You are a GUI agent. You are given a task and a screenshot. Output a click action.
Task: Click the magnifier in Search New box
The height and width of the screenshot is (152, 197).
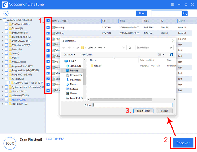pyautogui.click(x=171, y=48)
